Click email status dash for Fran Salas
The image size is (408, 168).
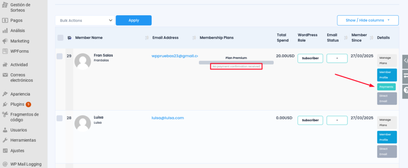coord(337,58)
